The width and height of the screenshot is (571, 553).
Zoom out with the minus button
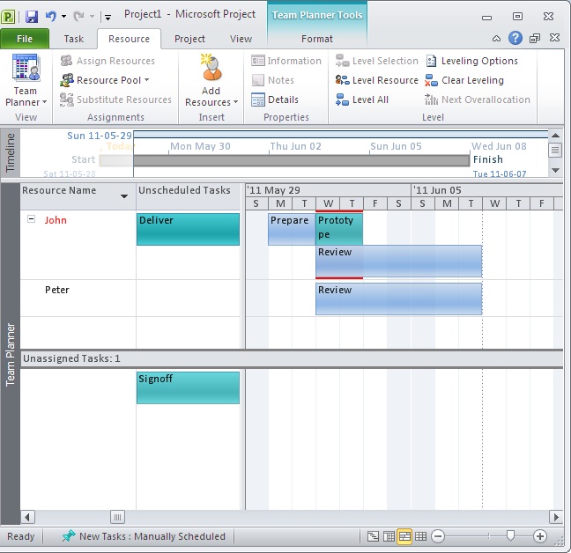click(x=438, y=536)
